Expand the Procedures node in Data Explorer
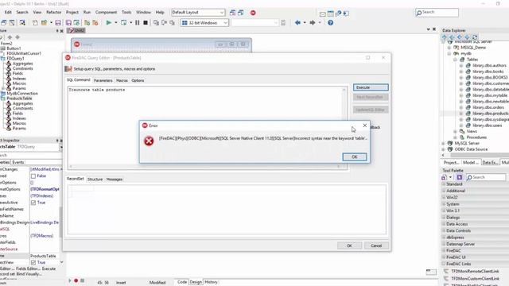The width and height of the screenshot is (509, 286). click(x=455, y=137)
